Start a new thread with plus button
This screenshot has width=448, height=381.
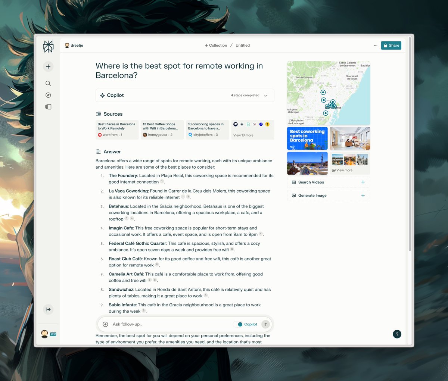48,66
